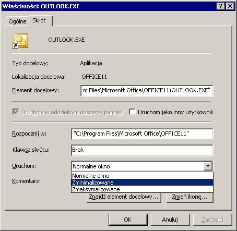Close the Właściwości dialog with X

coord(230,6)
